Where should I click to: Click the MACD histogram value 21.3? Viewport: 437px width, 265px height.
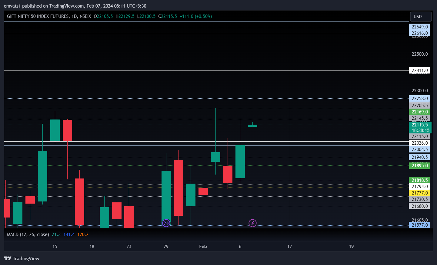pyautogui.click(x=56, y=234)
